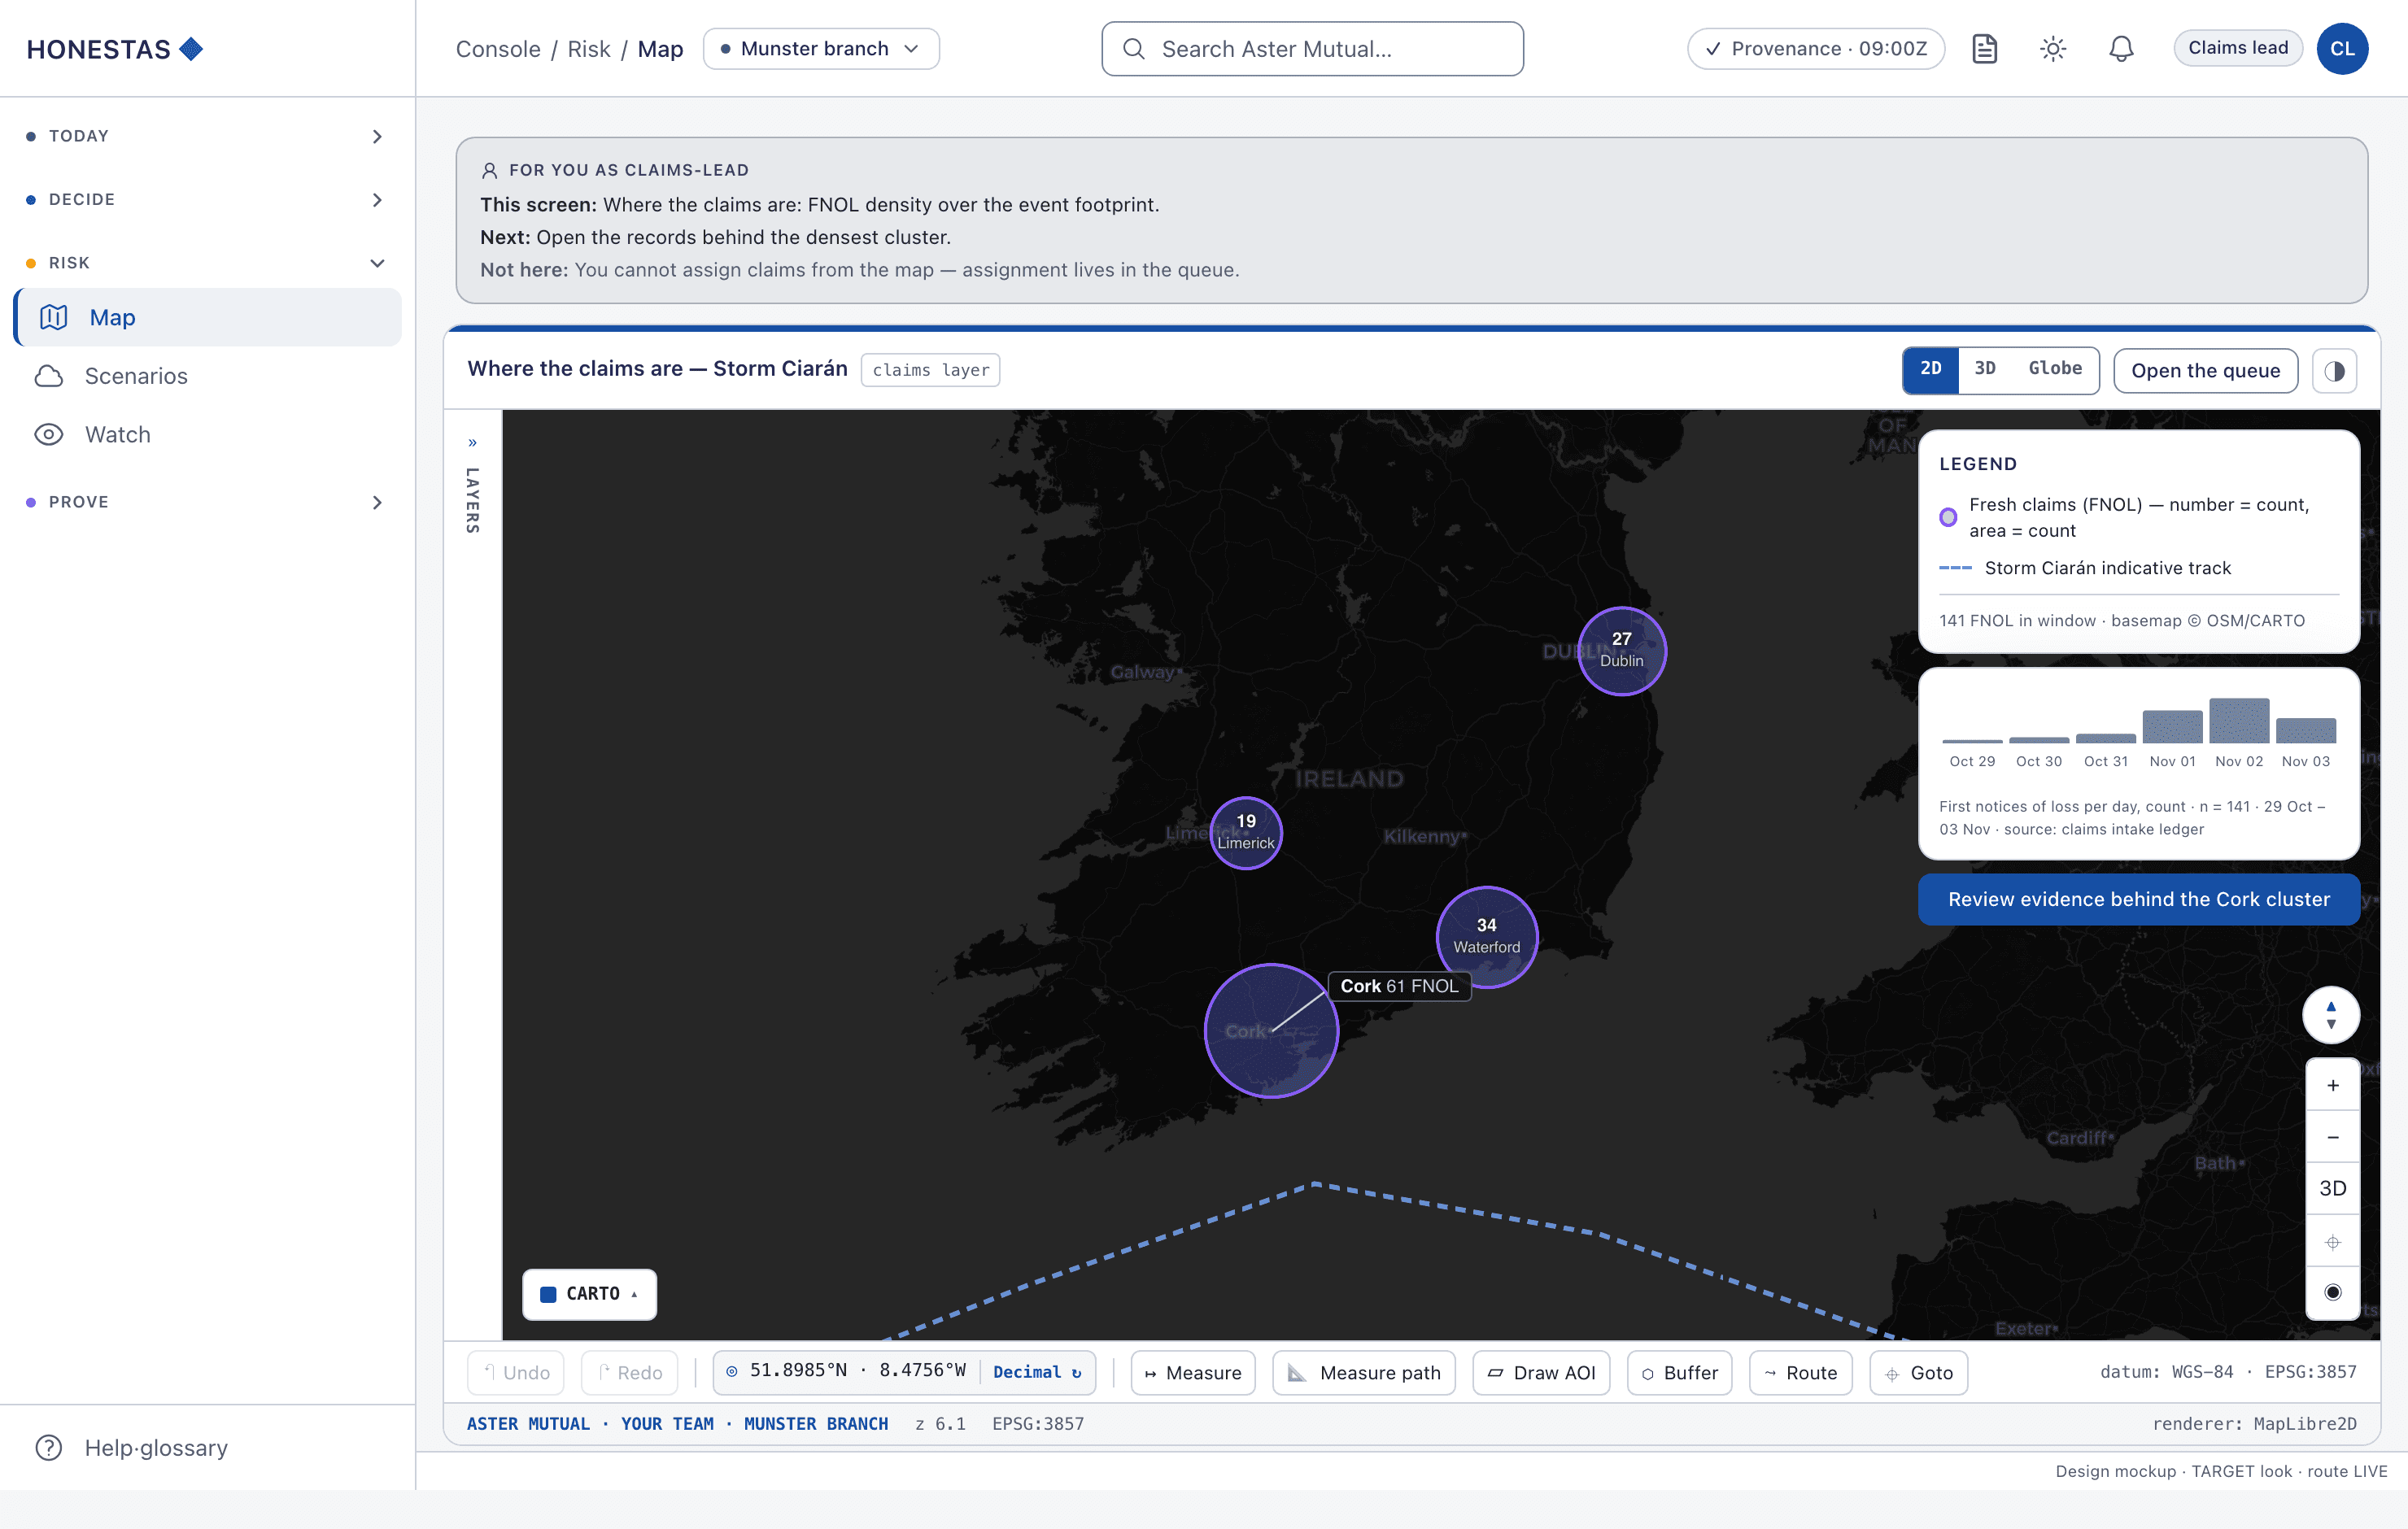This screenshot has width=2408, height=1529.
Task: Click the Waterford 34 cluster bubble
Action: click(1486, 937)
